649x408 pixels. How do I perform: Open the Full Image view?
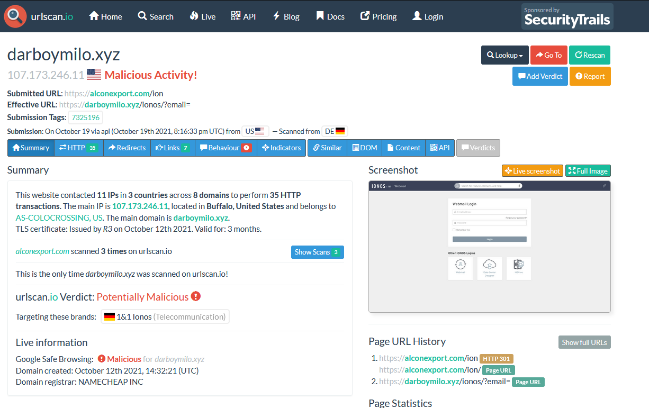588,171
